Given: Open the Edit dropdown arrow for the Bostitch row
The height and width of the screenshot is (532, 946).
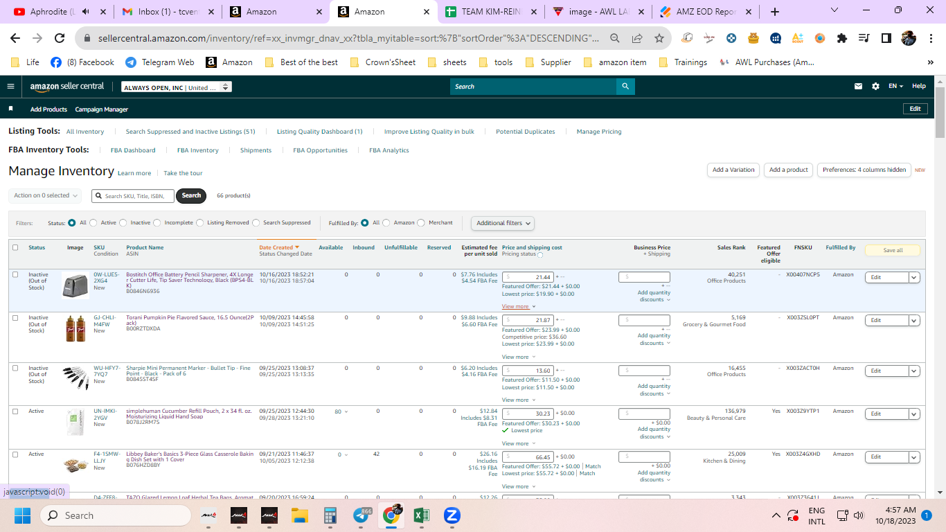Looking at the screenshot, I should (914, 277).
